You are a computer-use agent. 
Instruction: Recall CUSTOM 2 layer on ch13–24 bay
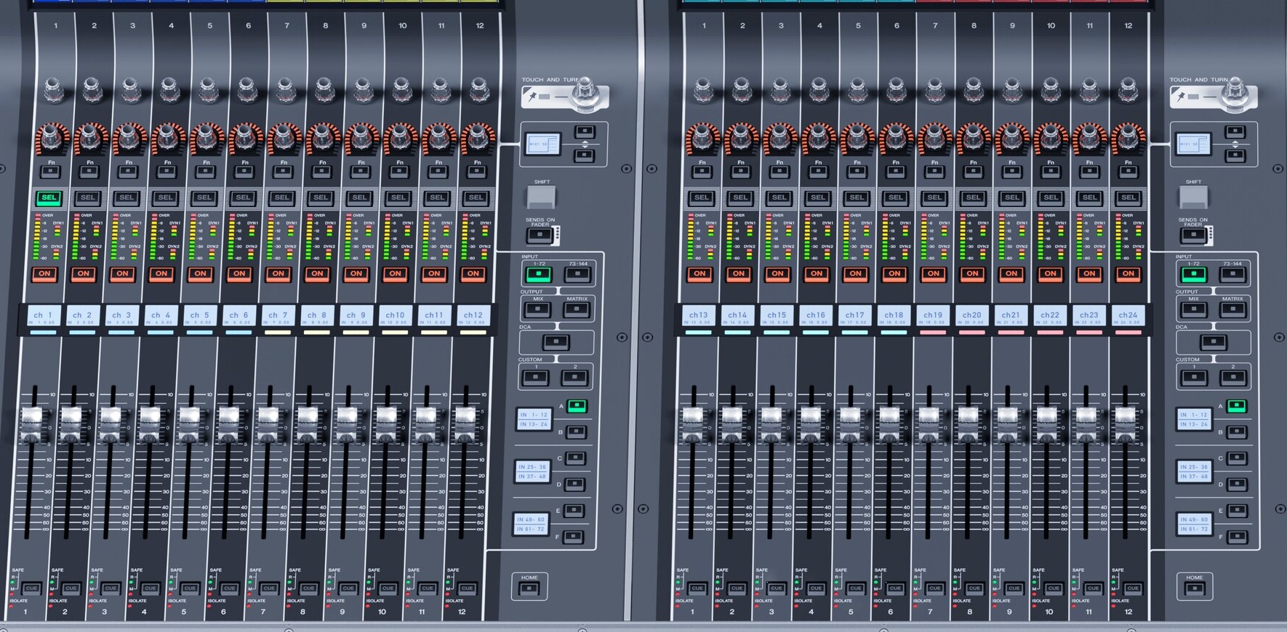click(1233, 377)
